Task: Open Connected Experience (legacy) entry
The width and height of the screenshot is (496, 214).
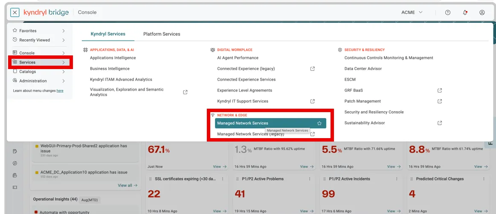Action: tap(246, 69)
